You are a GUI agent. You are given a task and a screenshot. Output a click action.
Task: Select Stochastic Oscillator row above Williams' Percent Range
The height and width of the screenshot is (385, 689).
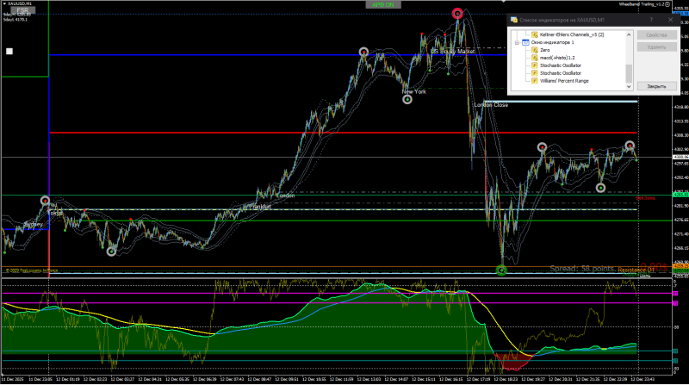click(561, 73)
